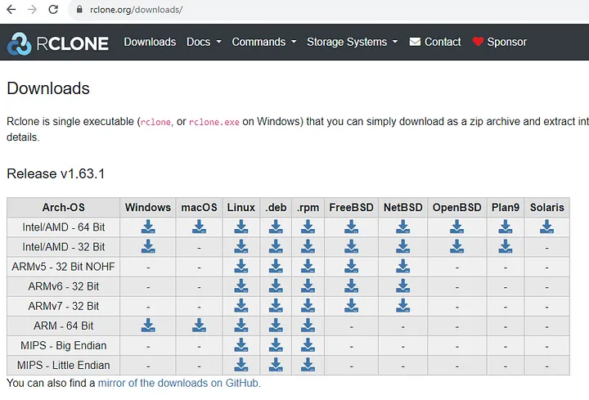Click the "ARM - 64 Bit" row label

(x=64, y=326)
